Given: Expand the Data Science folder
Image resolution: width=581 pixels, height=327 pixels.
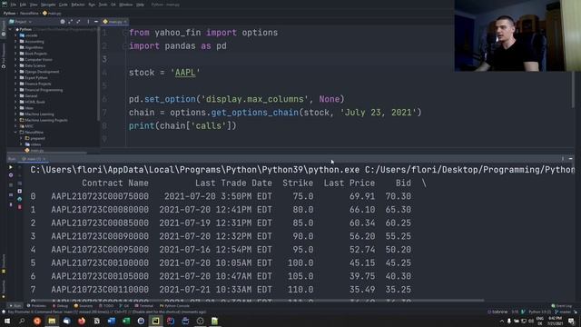Looking at the screenshot, I should [x=16, y=65].
